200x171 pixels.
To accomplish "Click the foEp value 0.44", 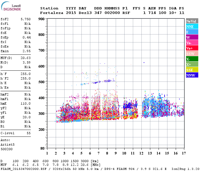I will (x=27, y=37).
